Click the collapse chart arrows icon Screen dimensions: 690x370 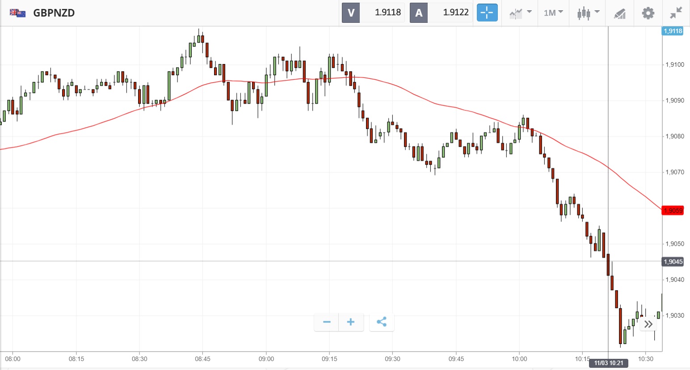[676, 13]
